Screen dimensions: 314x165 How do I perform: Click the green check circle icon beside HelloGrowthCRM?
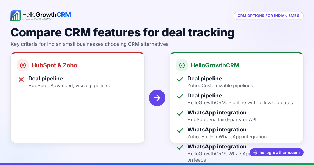[x=182, y=65]
